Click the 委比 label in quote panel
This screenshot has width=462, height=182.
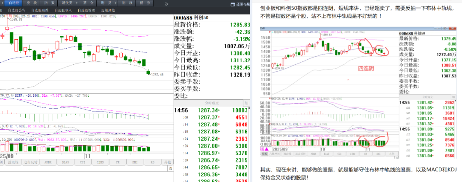point(181,96)
